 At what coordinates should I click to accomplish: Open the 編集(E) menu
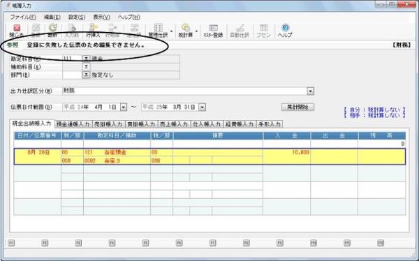(52, 17)
